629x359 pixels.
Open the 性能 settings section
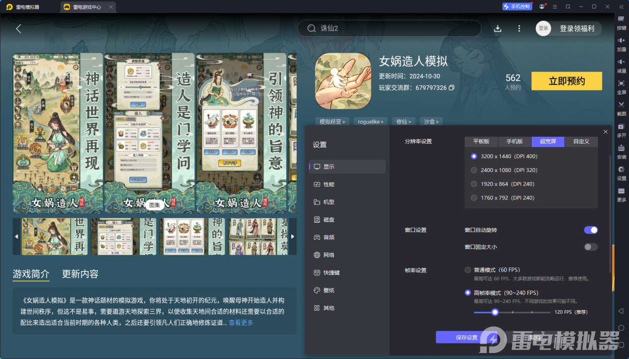click(x=329, y=184)
